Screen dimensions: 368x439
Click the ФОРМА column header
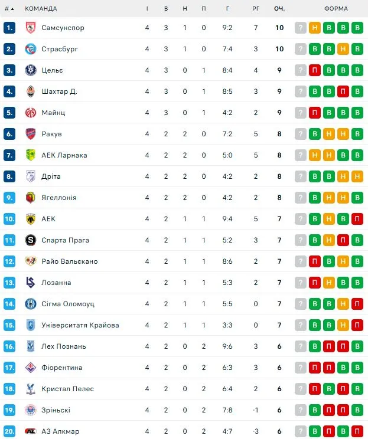[x=336, y=9]
